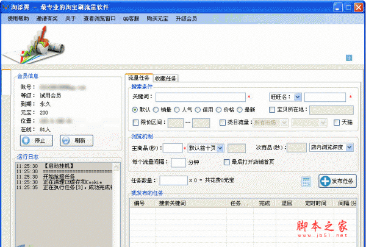Minimize the 淘添翼 window
The height and width of the screenshot is (247, 366).
coord(337,7)
